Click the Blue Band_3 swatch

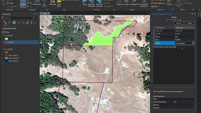6,61
